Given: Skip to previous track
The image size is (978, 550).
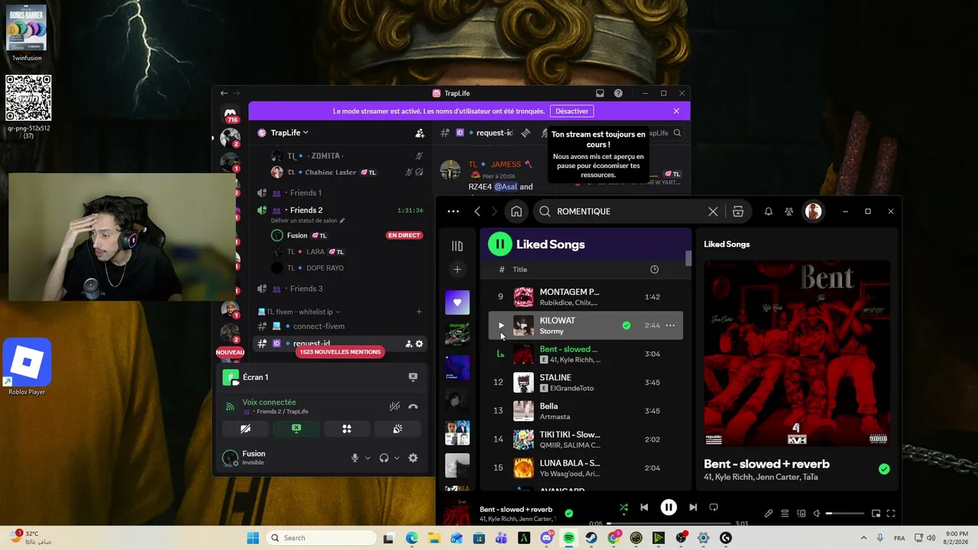Looking at the screenshot, I should pos(644,507).
